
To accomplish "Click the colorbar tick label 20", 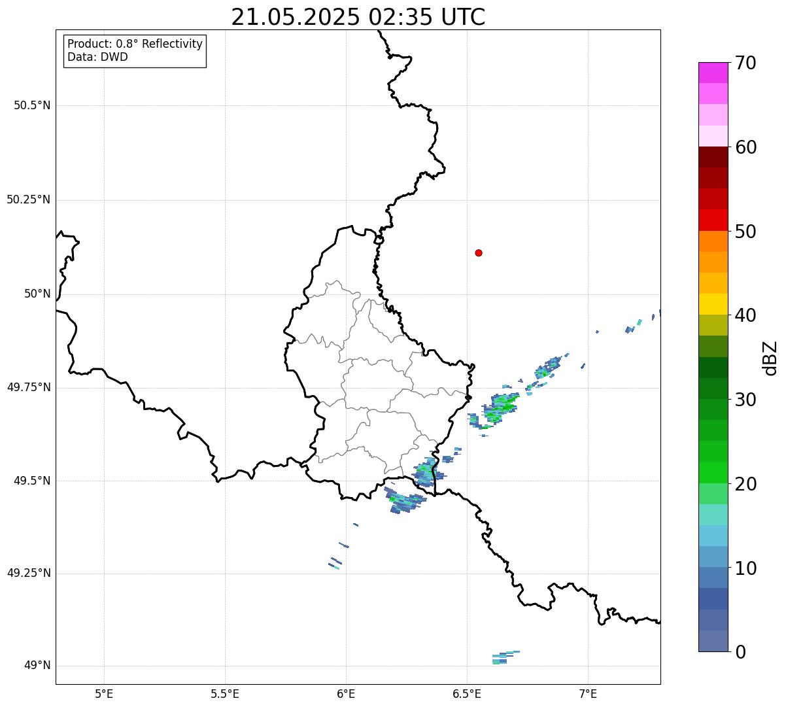I will click(745, 484).
